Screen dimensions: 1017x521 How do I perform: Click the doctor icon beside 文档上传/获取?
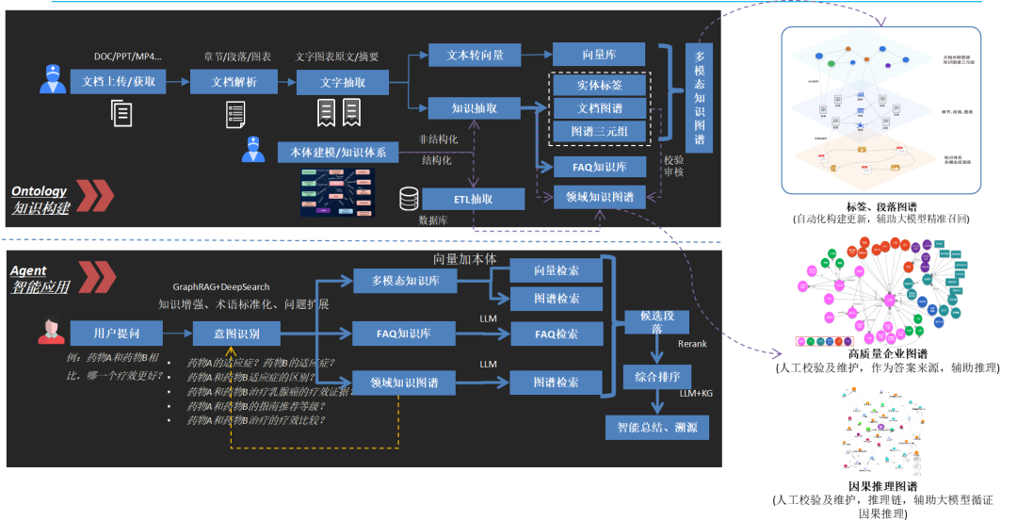pos(53,78)
